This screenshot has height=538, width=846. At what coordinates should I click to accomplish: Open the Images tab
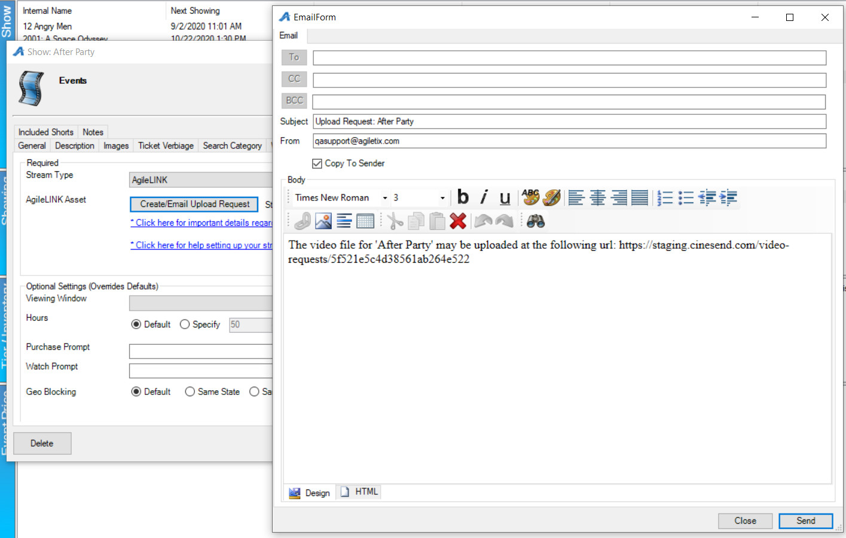pos(116,146)
